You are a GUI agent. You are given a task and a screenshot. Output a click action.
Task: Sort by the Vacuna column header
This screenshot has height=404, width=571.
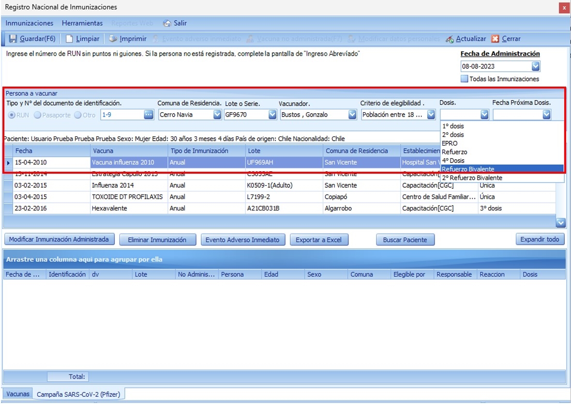(x=129, y=150)
